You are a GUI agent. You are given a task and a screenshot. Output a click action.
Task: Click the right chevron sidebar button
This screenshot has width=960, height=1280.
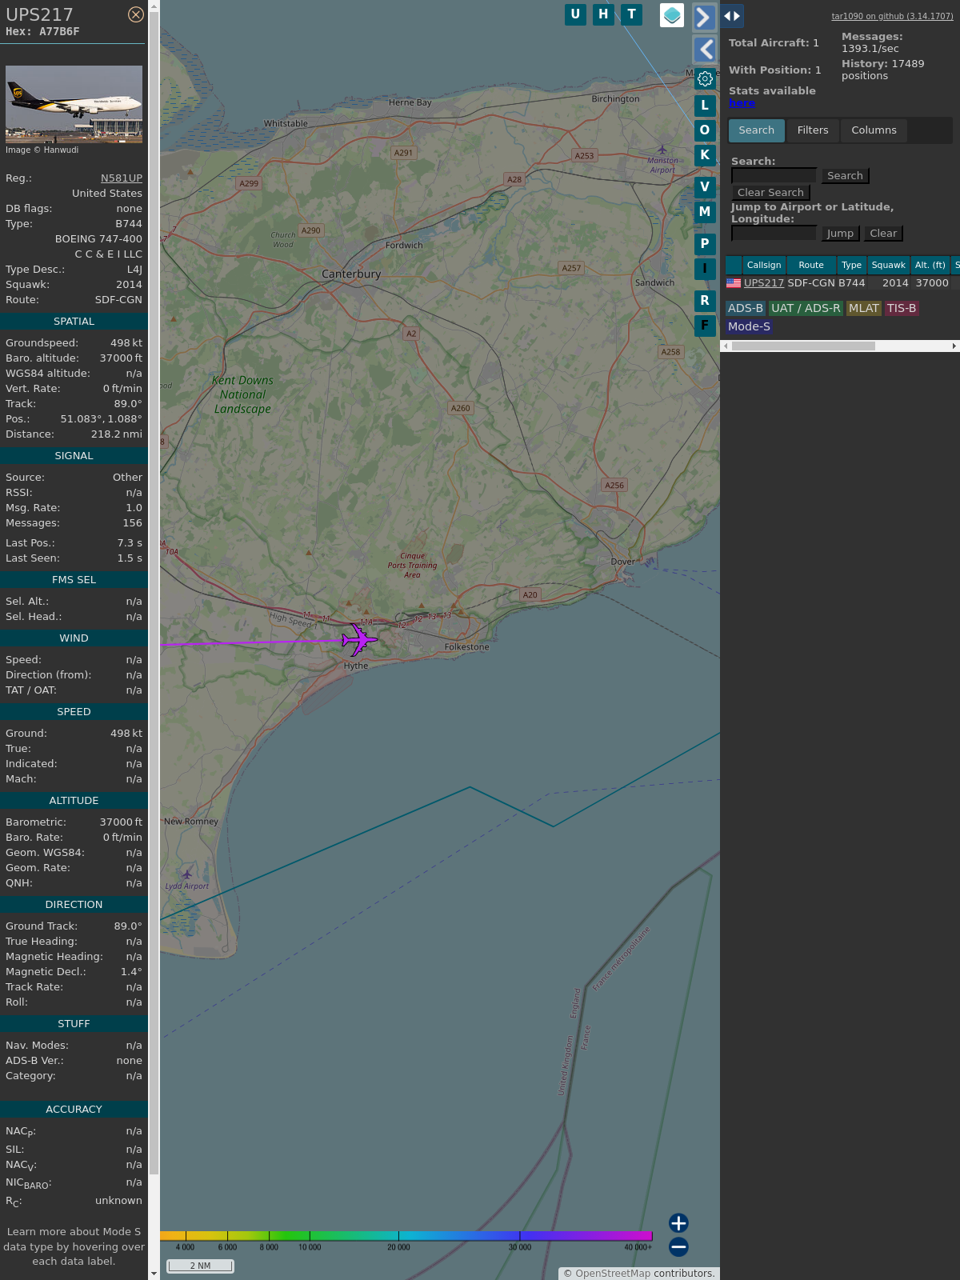pos(704,18)
